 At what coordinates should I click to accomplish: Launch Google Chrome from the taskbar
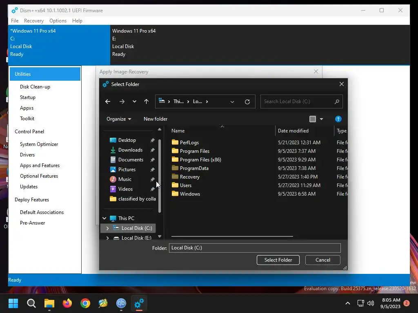[85, 303]
